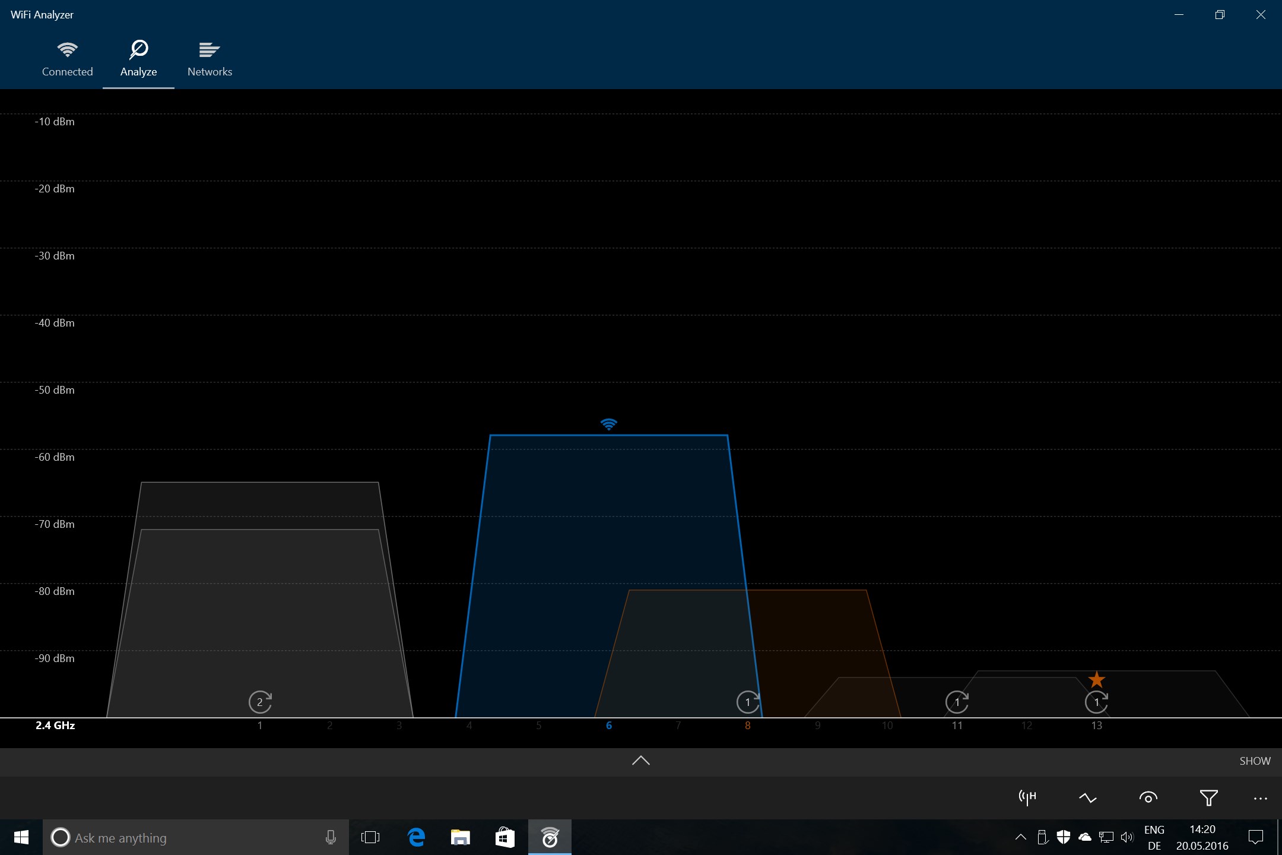
Task: Open the more options ellipsis menu
Action: (x=1259, y=797)
